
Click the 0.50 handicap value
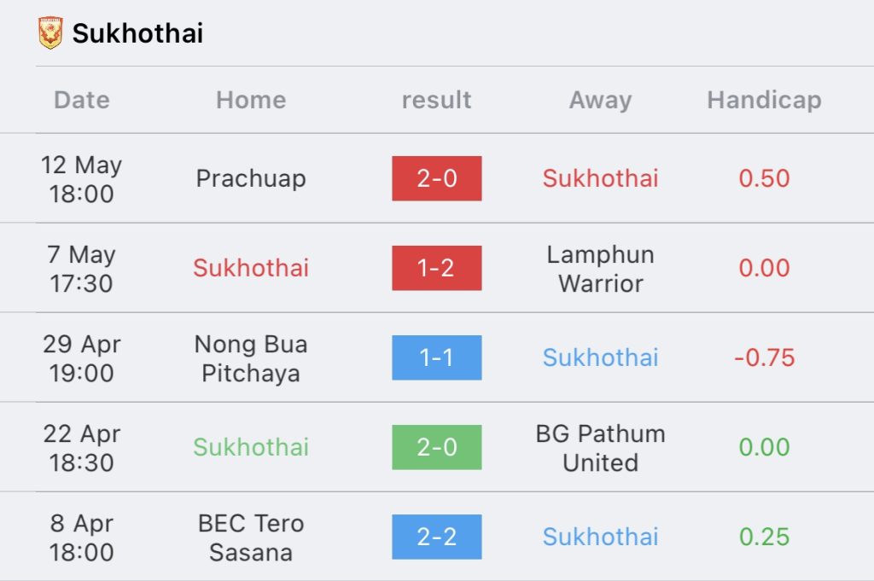764,178
